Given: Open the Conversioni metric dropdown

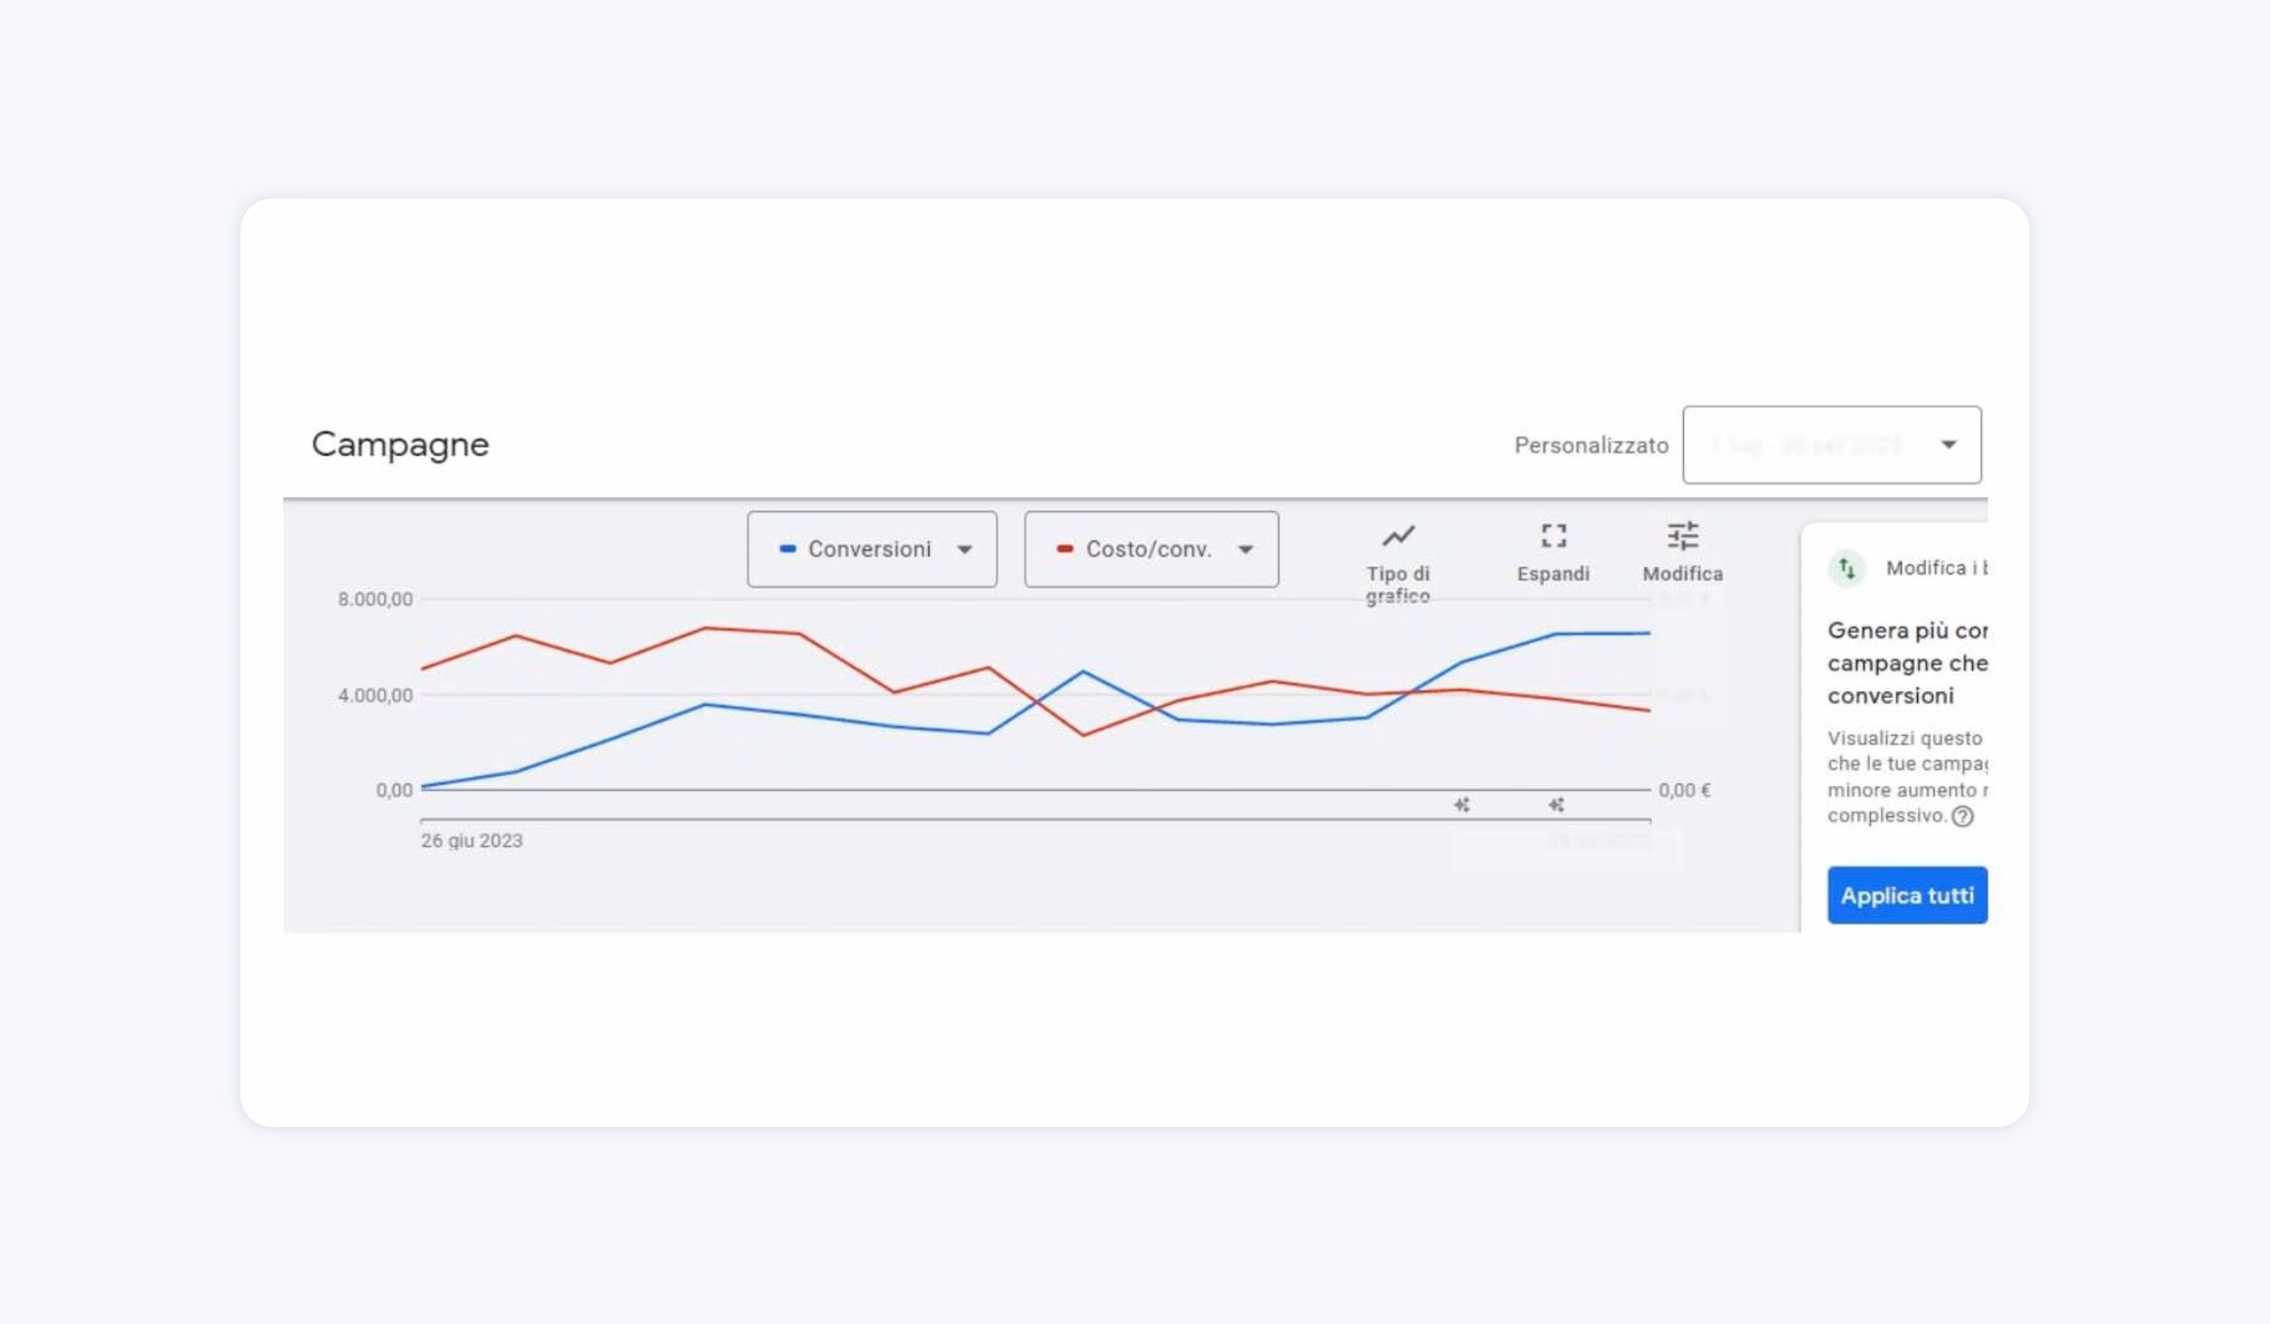Looking at the screenshot, I should pos(872,550).
